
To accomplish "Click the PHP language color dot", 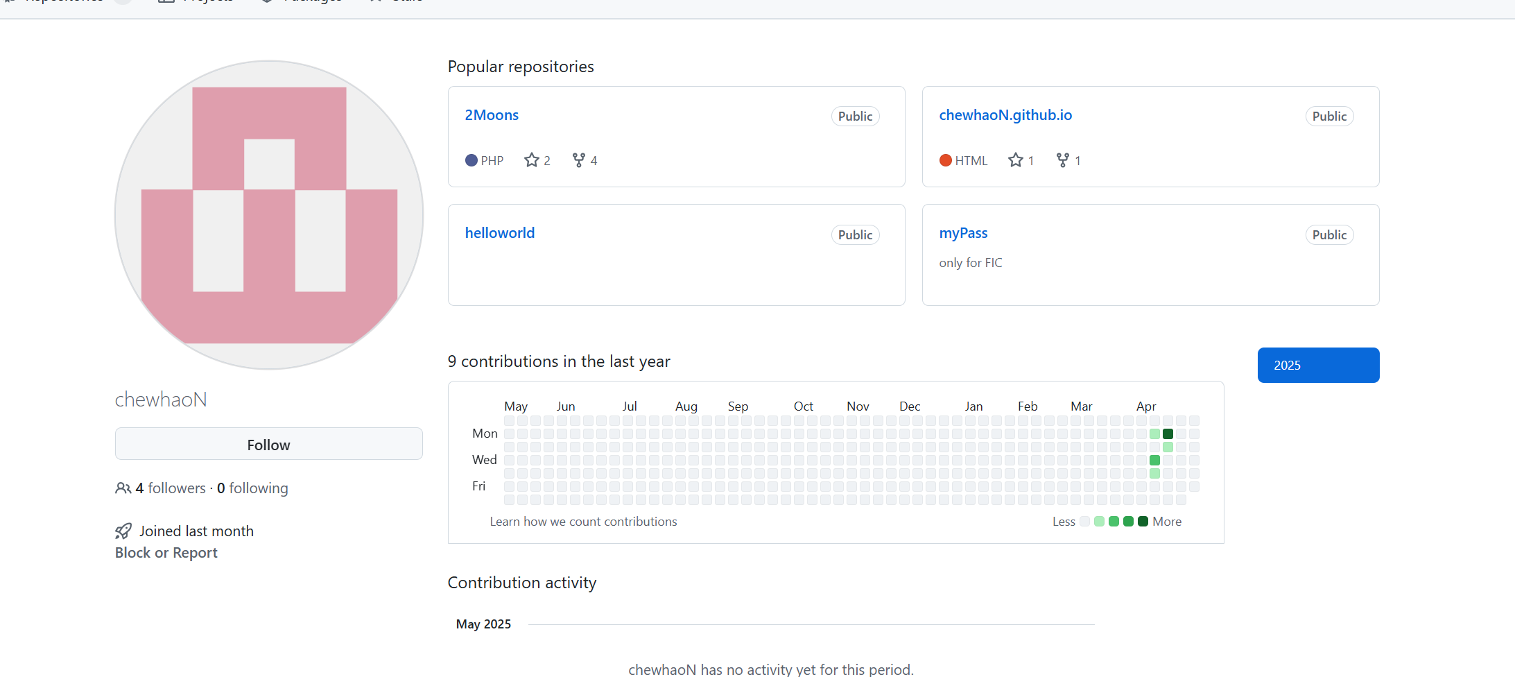I will point(471,160).
